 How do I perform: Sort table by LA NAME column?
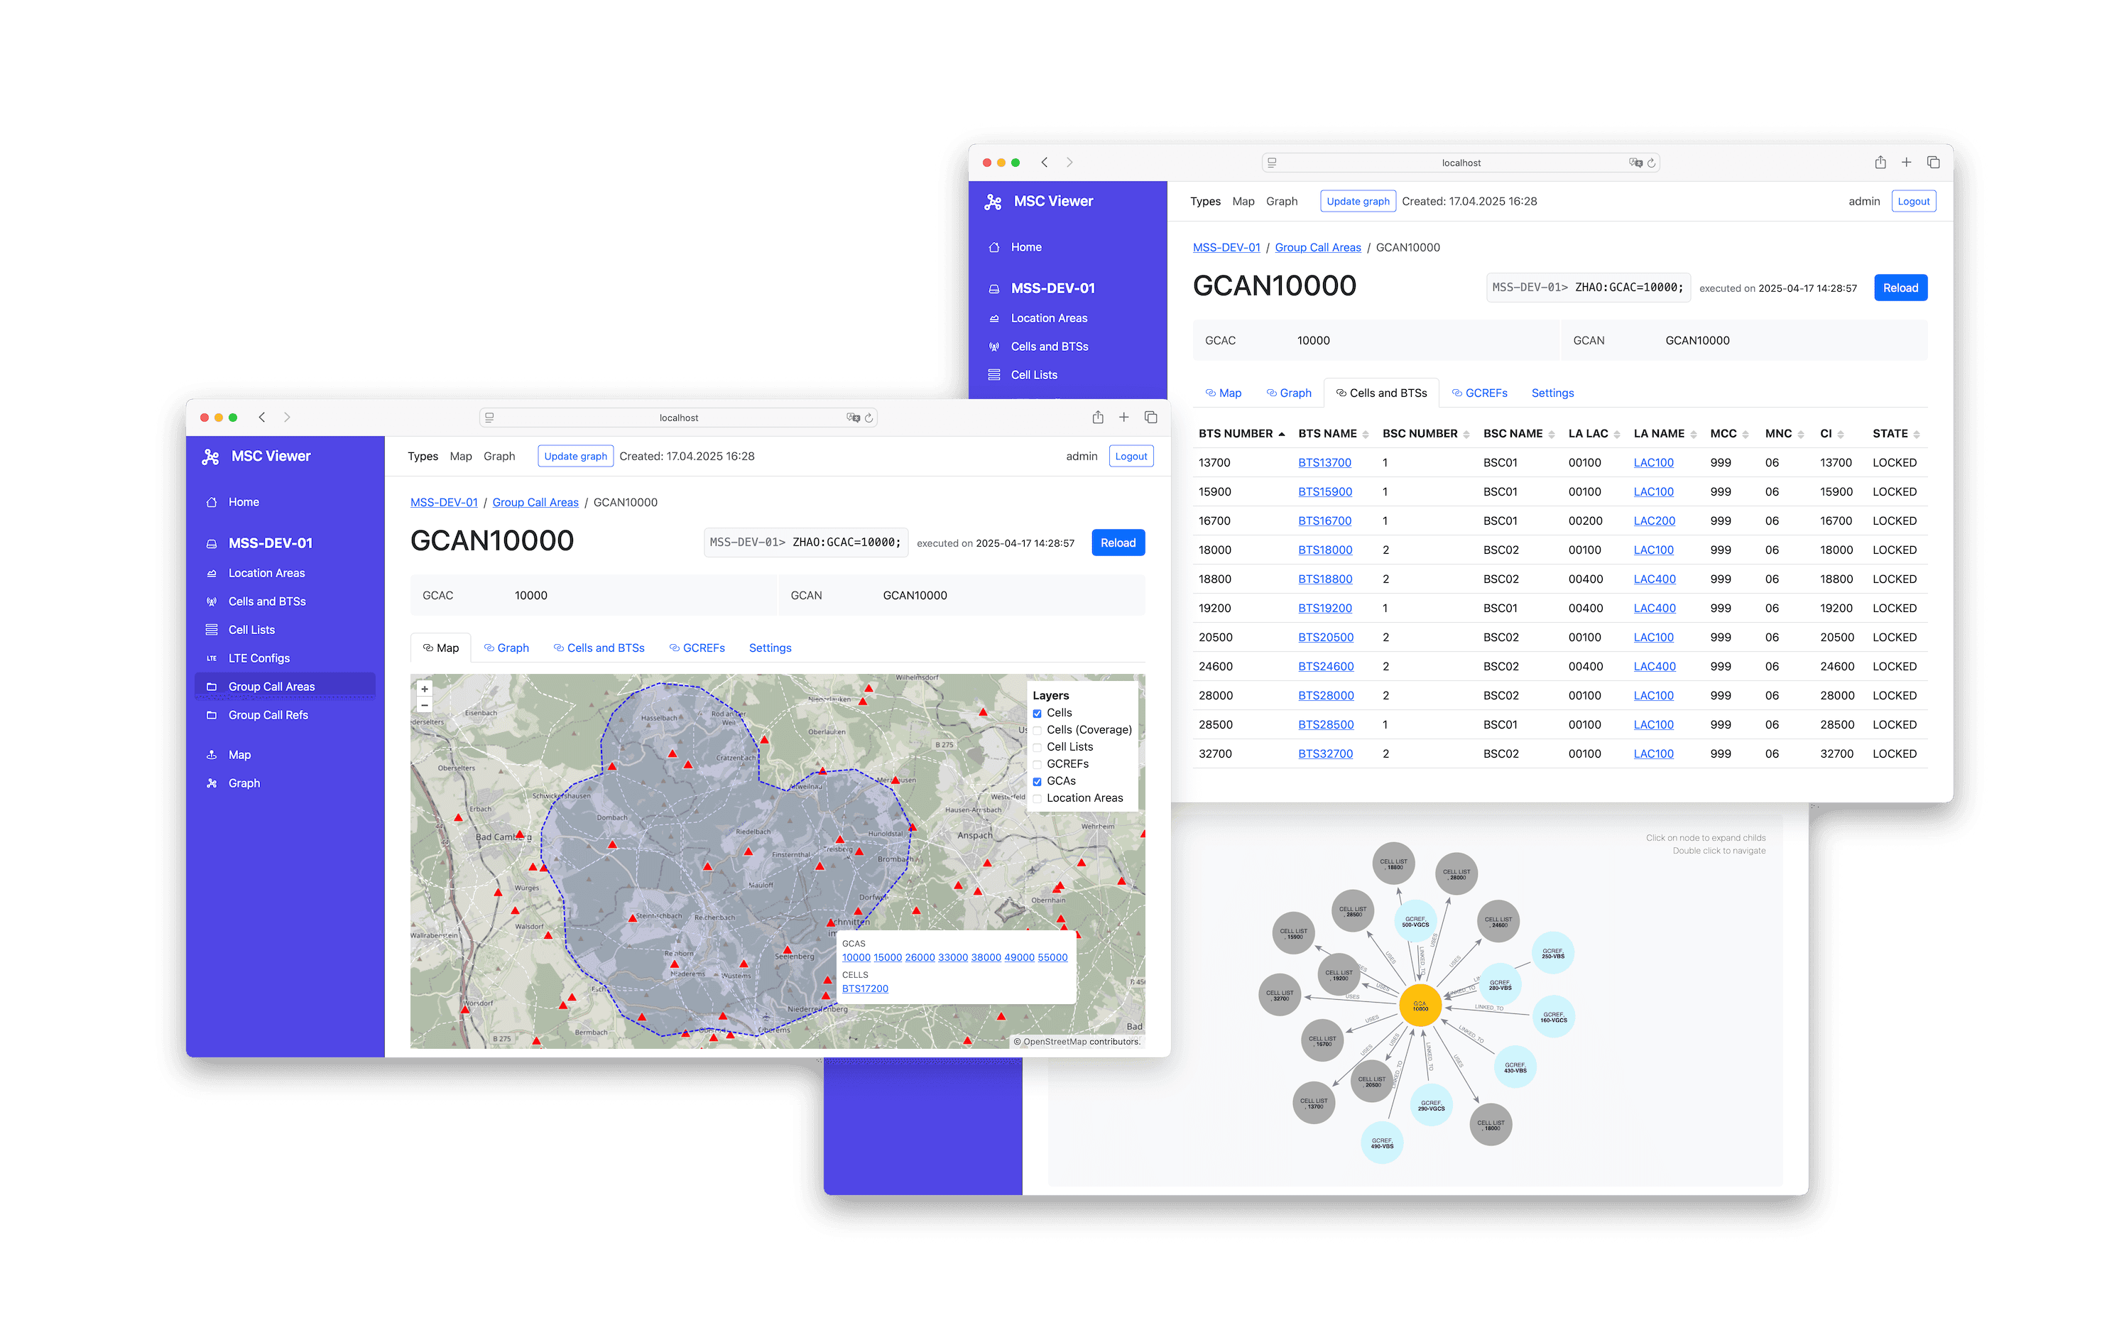click(1665, 434)
